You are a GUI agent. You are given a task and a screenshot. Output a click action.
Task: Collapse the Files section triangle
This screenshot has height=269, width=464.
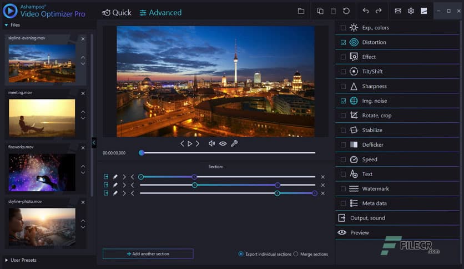pyautogui.click(x=6, y=25)
